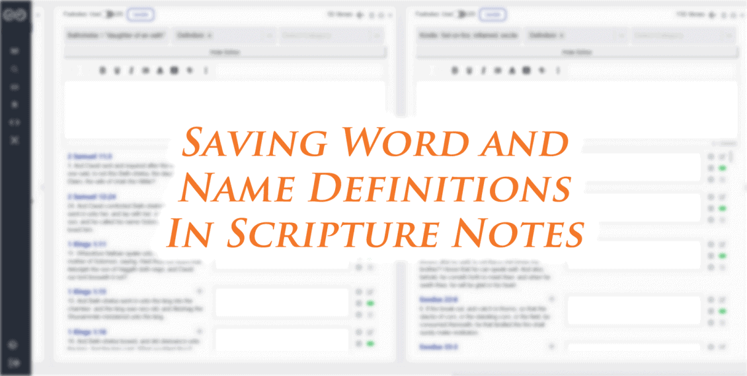747x376 pixels.
Task: Toggle italic in the Kindle panel editor
Action: pos(483,71)
